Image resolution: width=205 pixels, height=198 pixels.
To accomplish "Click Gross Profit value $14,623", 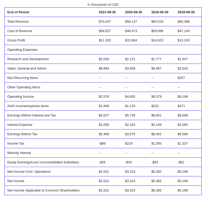I will click(157, 40).
